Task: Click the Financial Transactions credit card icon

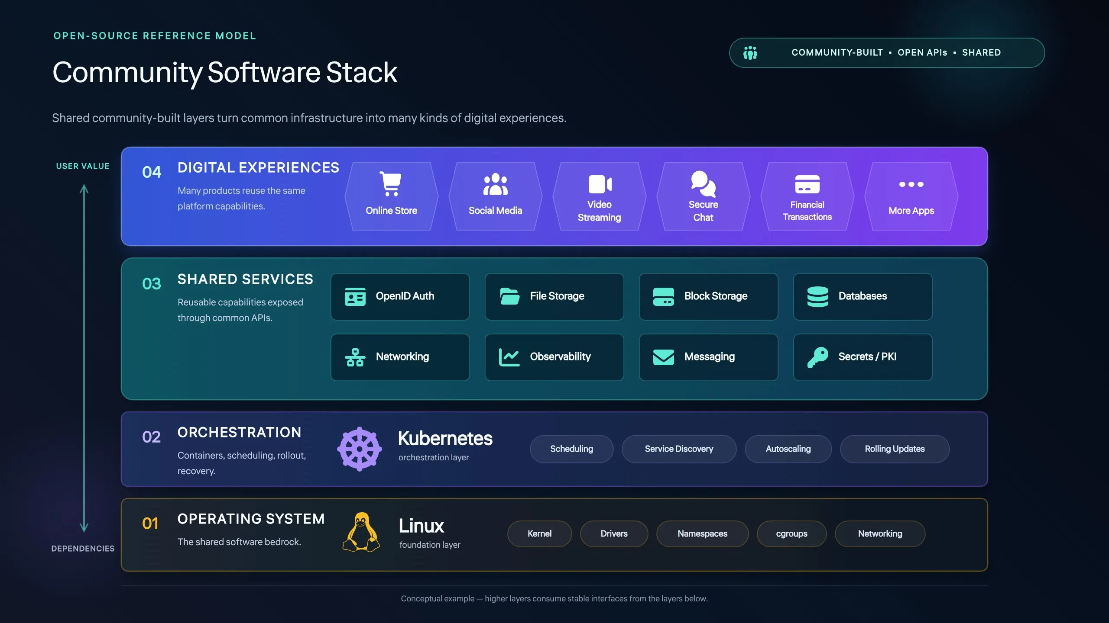Action: pos(807,184)
